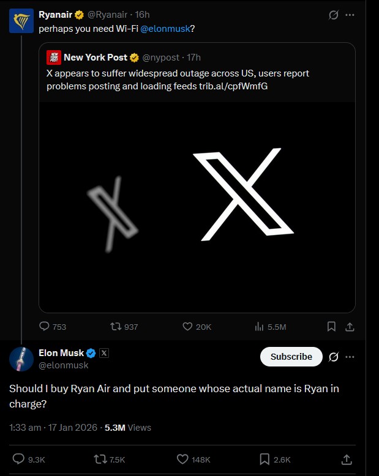The width and height of the screenshot is (379, 476).
Task: Open Grok icon on Ryanair post
Action: point(334,15)
